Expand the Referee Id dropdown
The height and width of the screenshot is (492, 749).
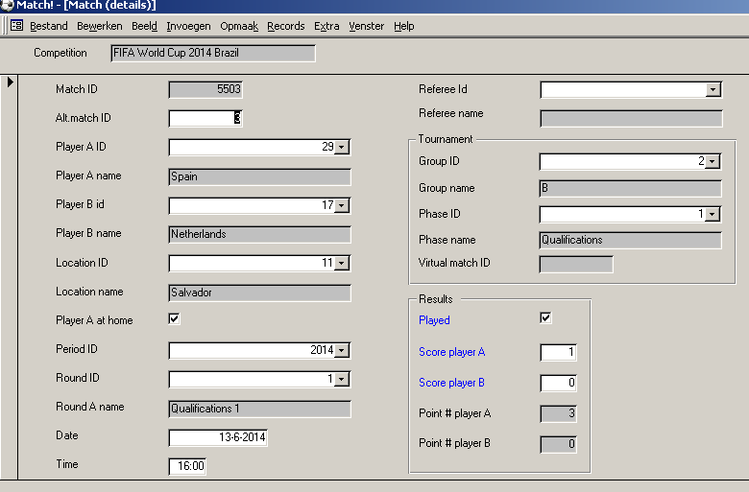(x=713, y=90)
